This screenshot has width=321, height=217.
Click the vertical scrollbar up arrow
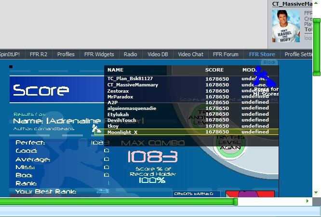316,3
